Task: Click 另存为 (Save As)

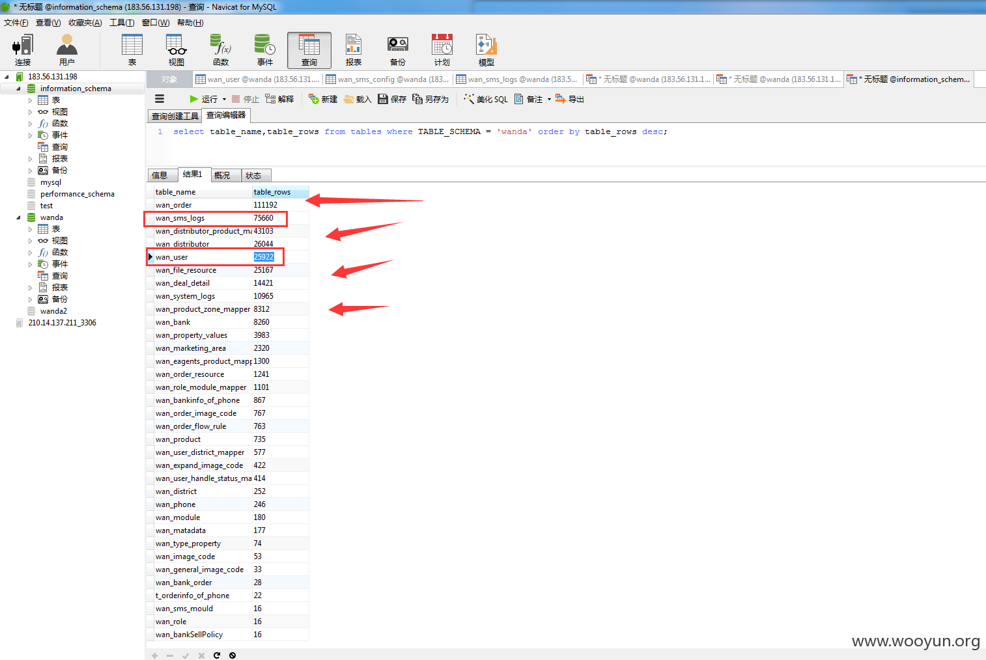Action: point(430,99)
